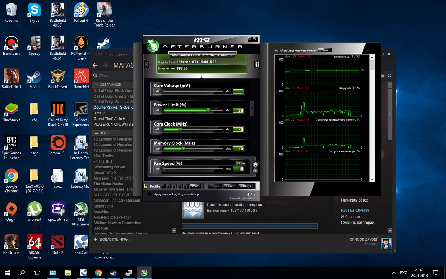Click the profile lock padlock icon

tap(145, 186)
